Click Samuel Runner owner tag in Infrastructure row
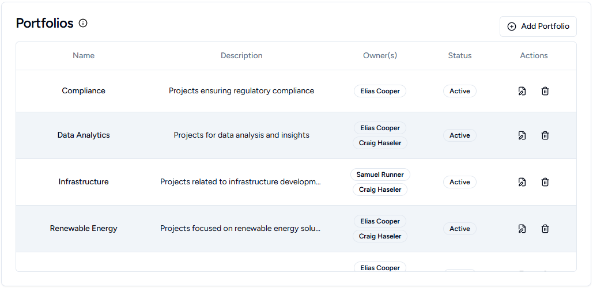 [x=380, y=175]
